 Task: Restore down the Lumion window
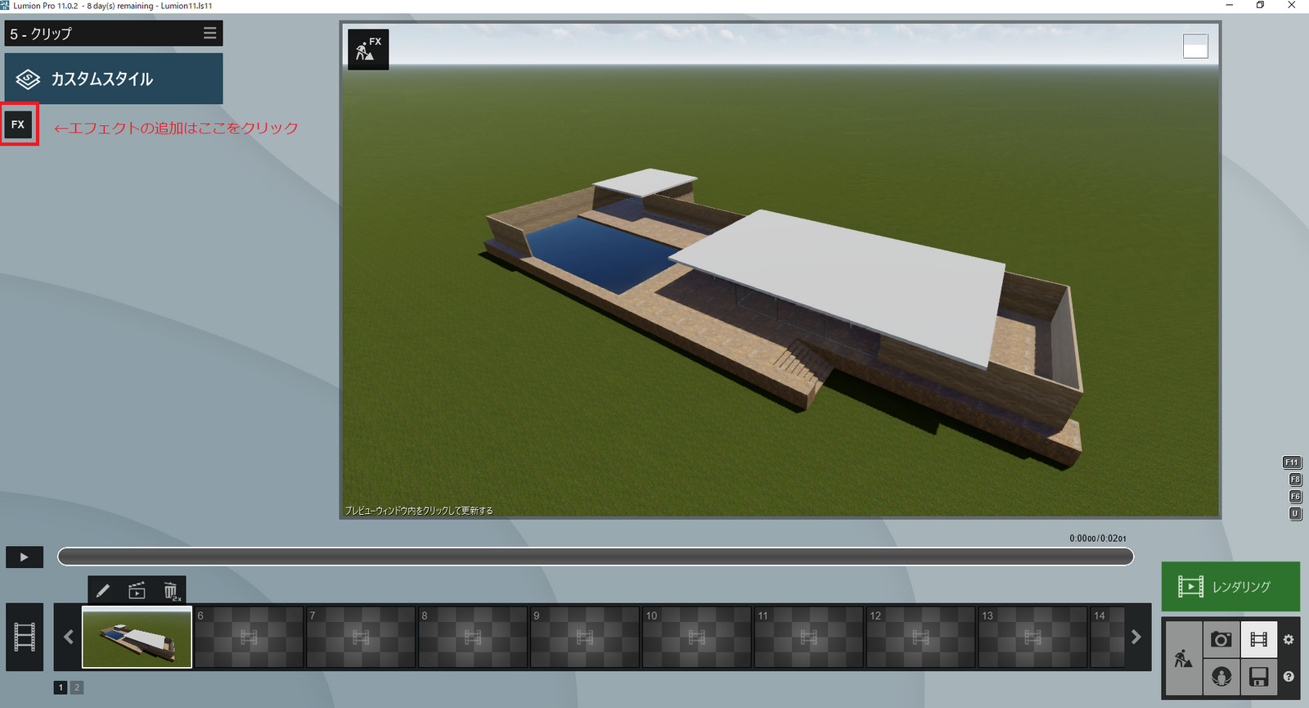(1260, 6)
